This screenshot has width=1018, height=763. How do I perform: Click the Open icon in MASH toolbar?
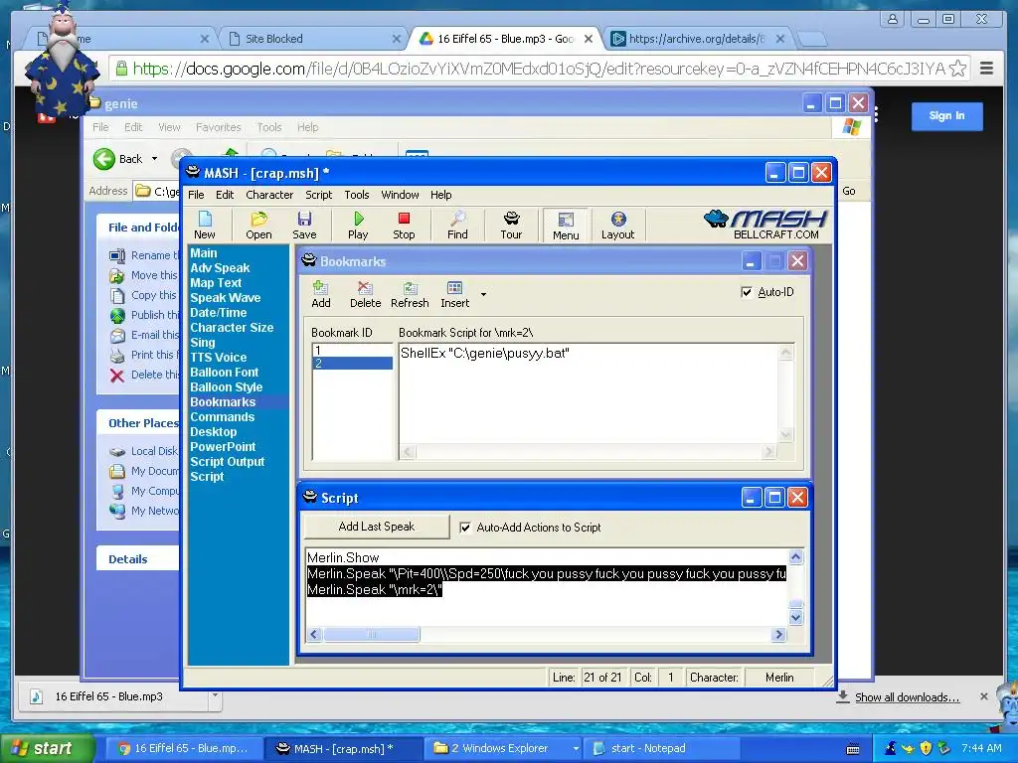click(x=258, y=226)
